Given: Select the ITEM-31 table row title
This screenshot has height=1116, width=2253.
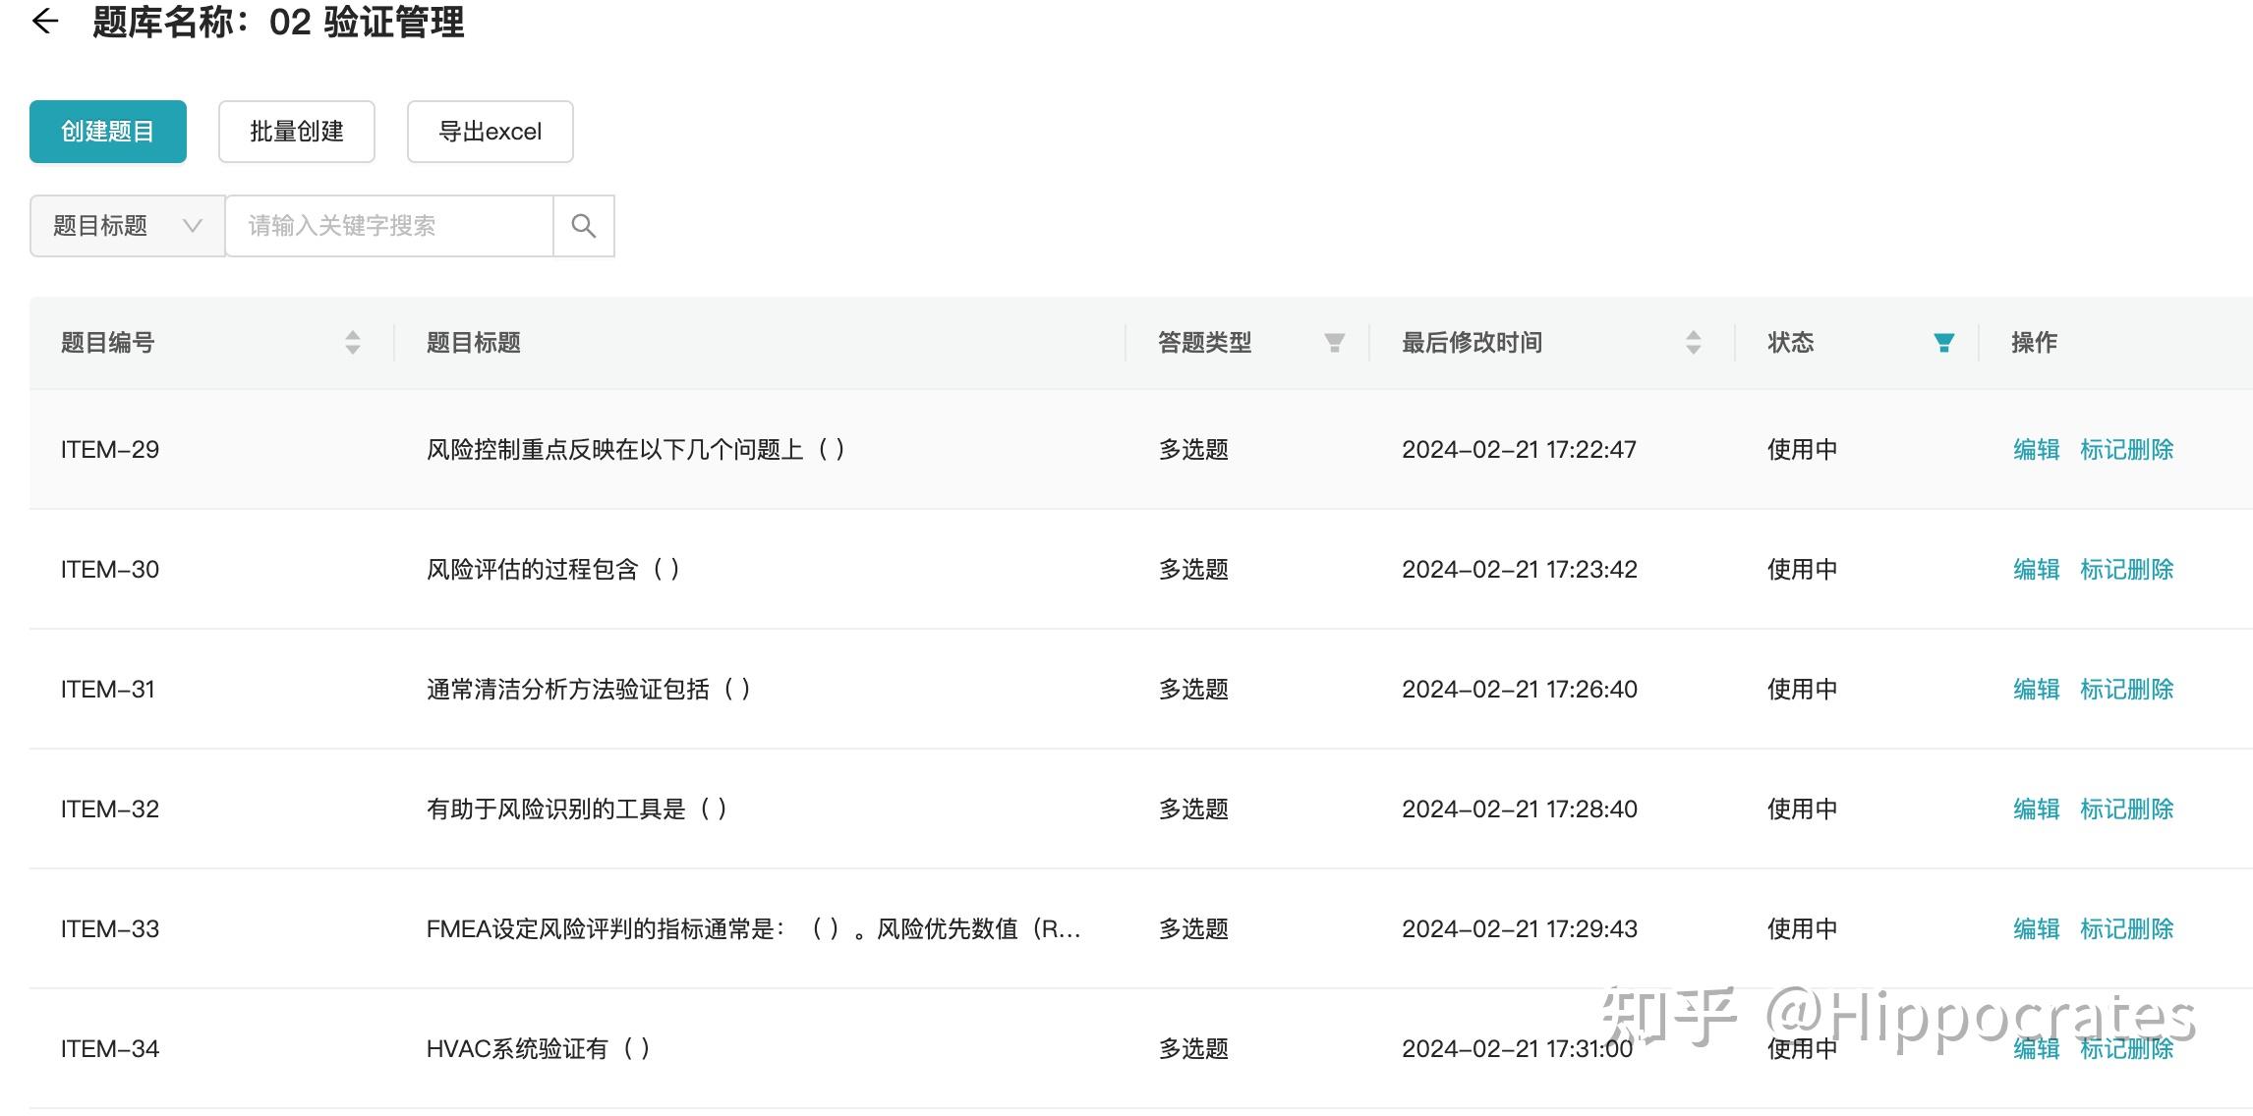Looking at the screenshot, I should [588, 690].
